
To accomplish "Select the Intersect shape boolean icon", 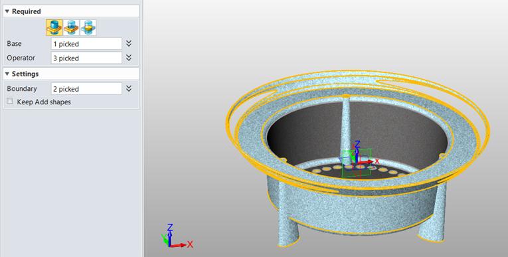I will pyautogui.click(x=88, y=27).
